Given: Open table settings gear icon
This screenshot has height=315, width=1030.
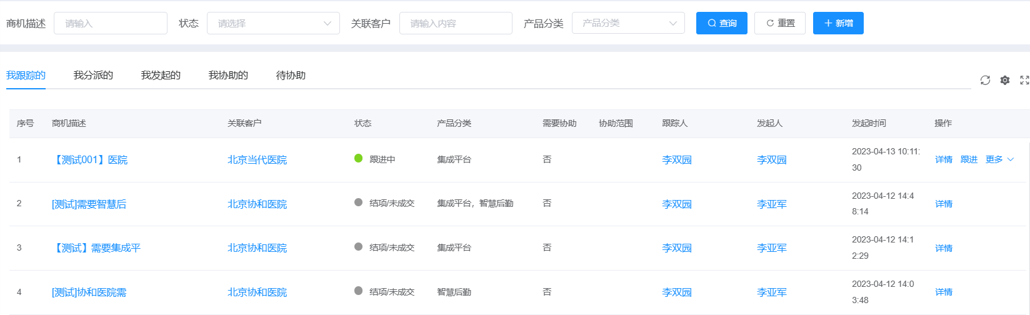Looking at the screenshot, I should click(x=1005, y=80).
